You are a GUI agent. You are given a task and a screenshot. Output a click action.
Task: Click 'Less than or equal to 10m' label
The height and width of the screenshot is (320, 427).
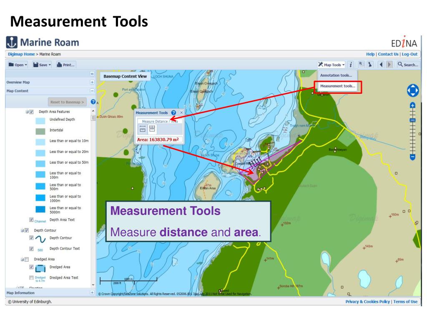69,141
